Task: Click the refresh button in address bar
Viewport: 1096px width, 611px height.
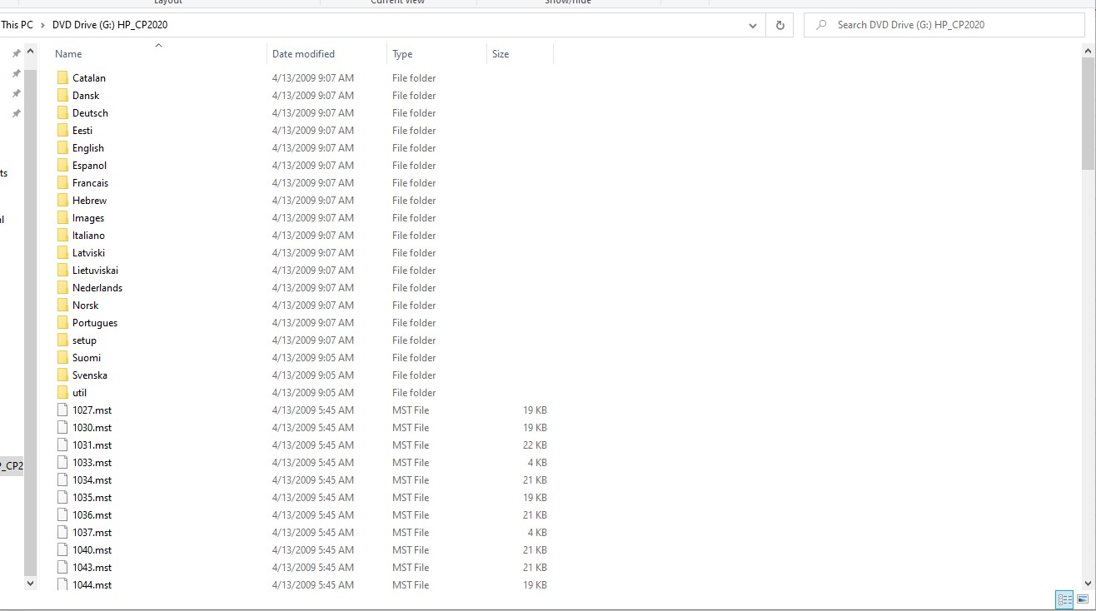Action: [x=780, y=25]
